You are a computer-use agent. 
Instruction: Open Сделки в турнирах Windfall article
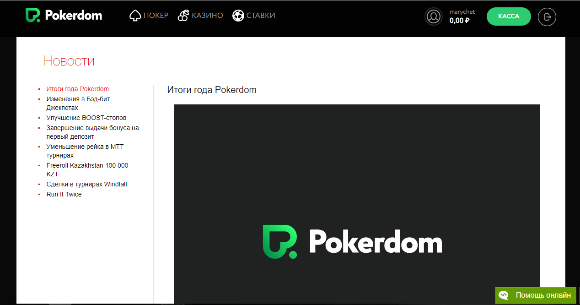click(86, 184)
